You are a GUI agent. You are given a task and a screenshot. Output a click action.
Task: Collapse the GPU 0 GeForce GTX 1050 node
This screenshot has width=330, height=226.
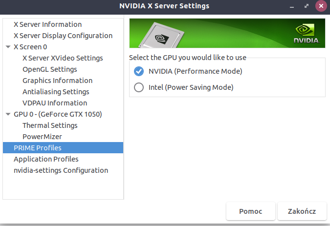coord(8,114)
